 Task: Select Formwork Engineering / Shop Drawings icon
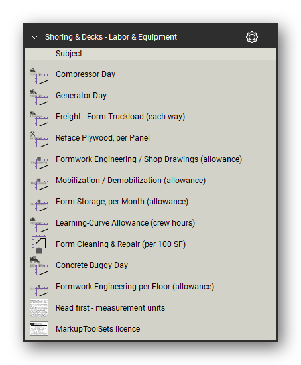(40, 163)
